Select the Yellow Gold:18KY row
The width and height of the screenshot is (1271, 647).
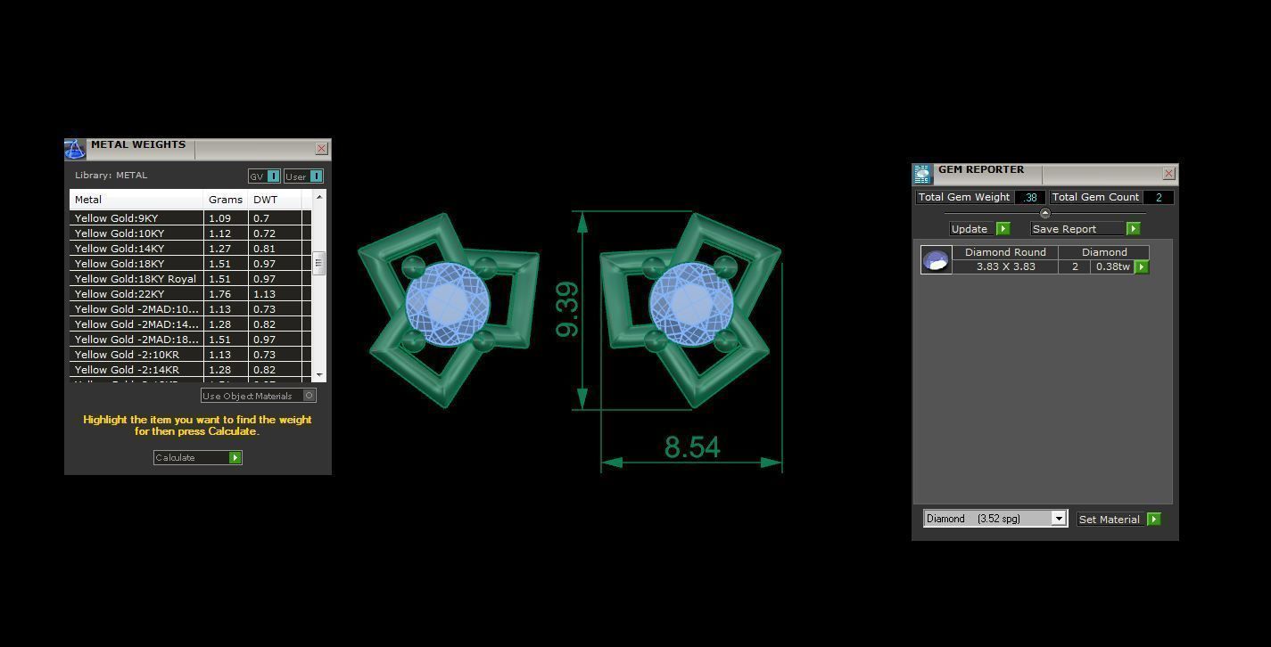tap(191, 264)
